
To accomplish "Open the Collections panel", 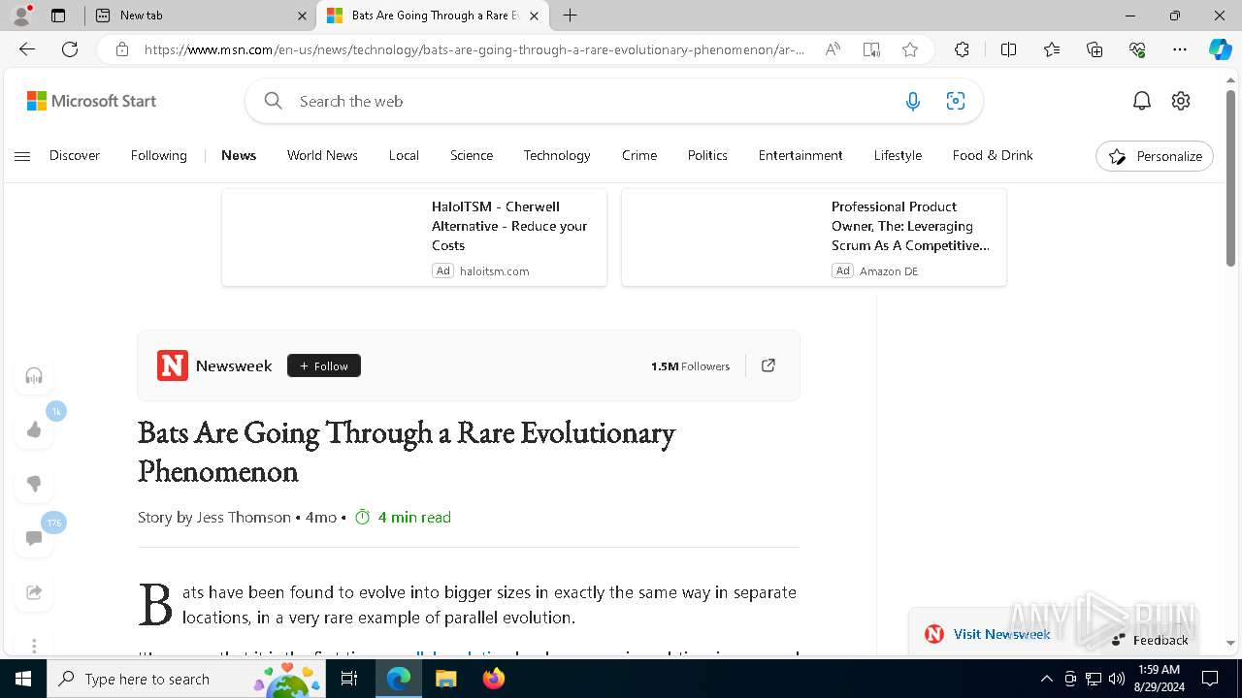I will pyautogui.click(x=1095, y=49).
